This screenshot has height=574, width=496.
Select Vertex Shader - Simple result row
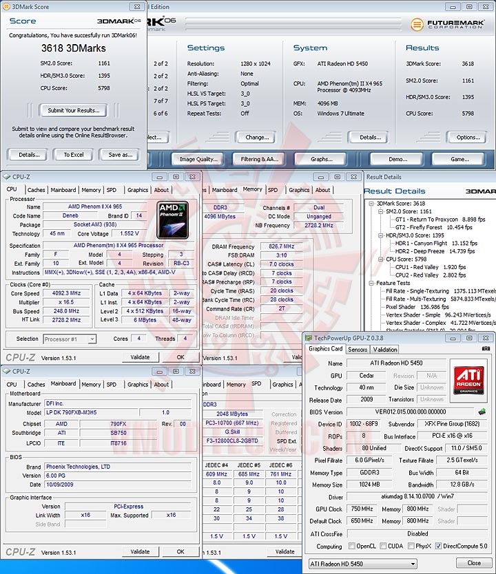(x=438, y=315)
